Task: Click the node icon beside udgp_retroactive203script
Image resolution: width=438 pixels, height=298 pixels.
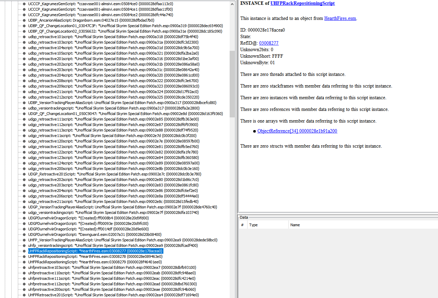Action: pyautogui.click(x=24, y=185)
